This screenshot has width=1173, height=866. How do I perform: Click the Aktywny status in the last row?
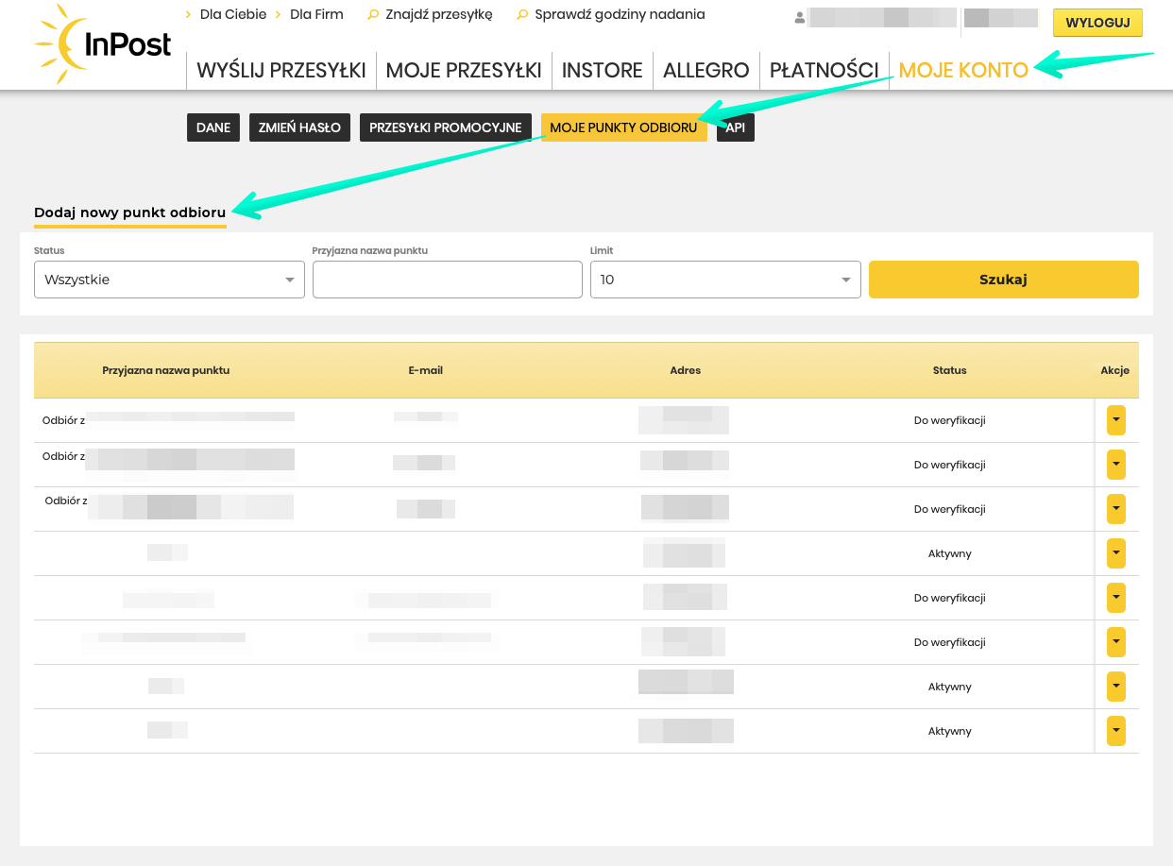(x=950, y=731)
